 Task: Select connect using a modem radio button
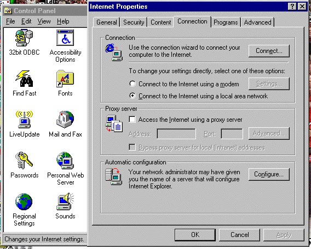coord(133,84)
